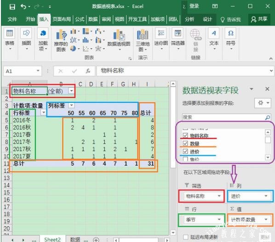Image resolution: width=275 pixels, height=242 pixels.
Task: Click the Undo arrow icon
Action: (x=23, y=6)
